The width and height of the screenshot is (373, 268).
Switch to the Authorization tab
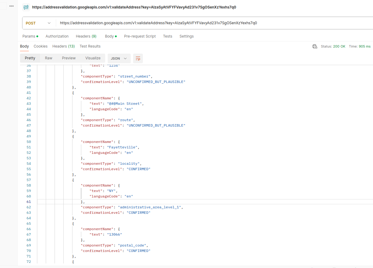(57, 36)
